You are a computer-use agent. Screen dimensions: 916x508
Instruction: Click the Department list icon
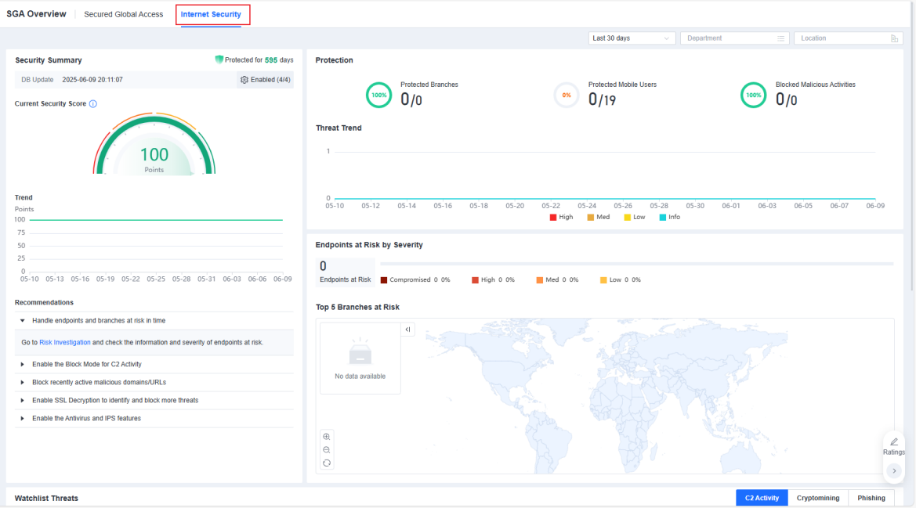click(x=780, y=38)
